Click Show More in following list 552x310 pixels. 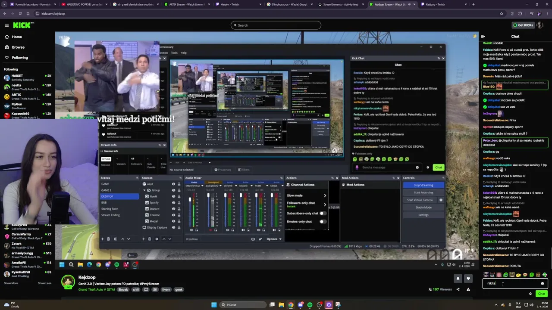(x=11, y=283)
